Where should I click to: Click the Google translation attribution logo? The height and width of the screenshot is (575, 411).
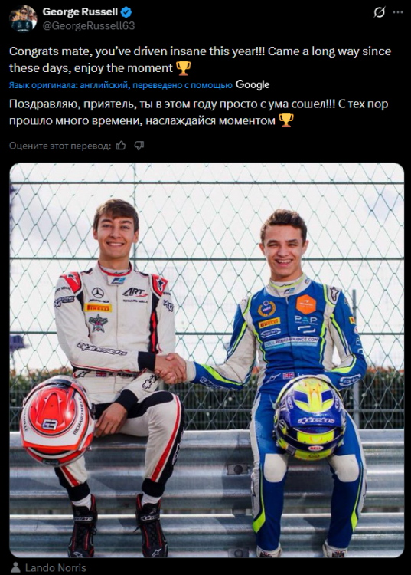(253, 85)
